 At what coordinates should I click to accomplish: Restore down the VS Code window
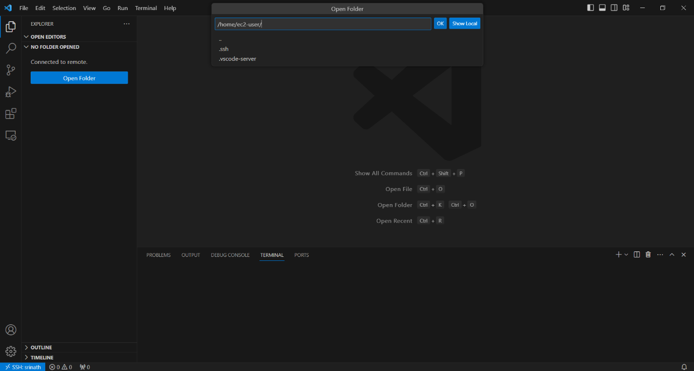pos(663,8)
